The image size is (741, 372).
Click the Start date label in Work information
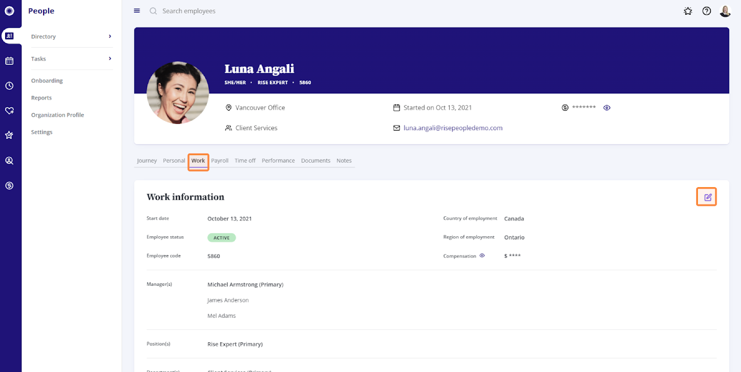tap(158, 218)
